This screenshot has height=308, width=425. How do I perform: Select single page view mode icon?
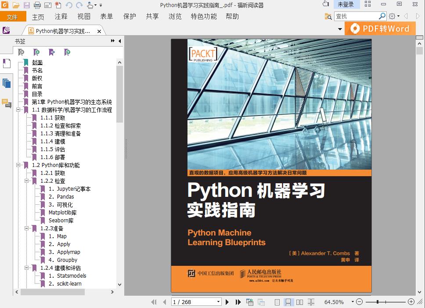277,302
